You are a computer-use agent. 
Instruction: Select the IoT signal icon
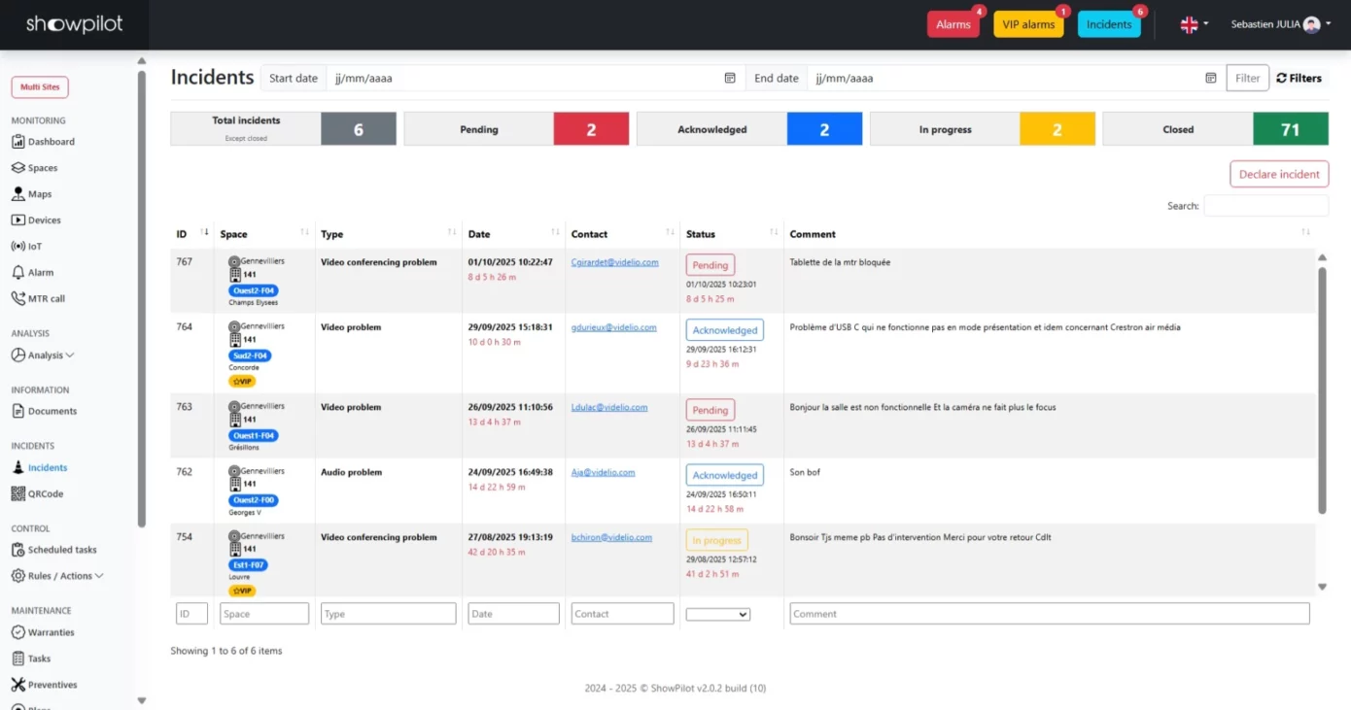[x=17, y=247]
